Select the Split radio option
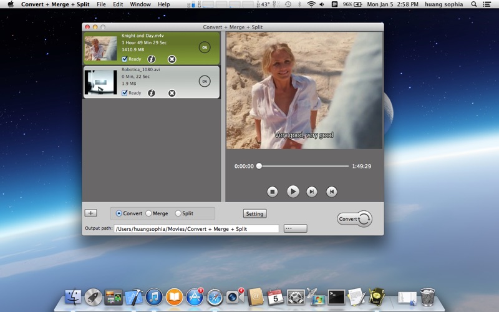 click(178, 213)
